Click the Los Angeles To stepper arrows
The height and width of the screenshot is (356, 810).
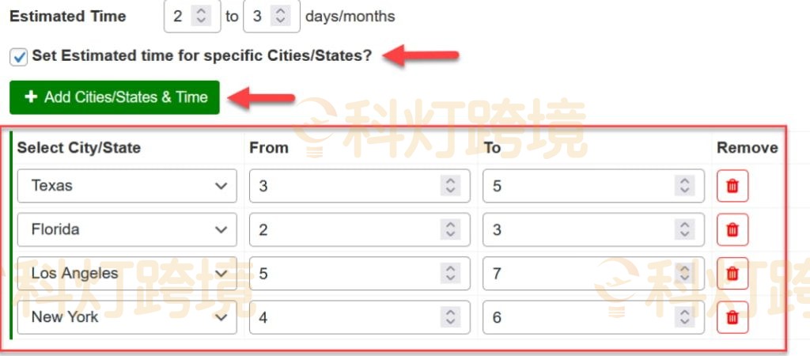tap(683, 274)
